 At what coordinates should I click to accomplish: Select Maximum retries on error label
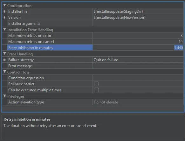pos(30,36)
